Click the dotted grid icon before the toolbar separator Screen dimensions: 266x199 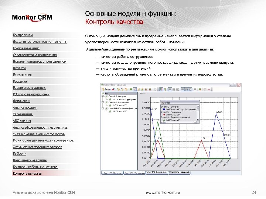[x=155, y=89]
